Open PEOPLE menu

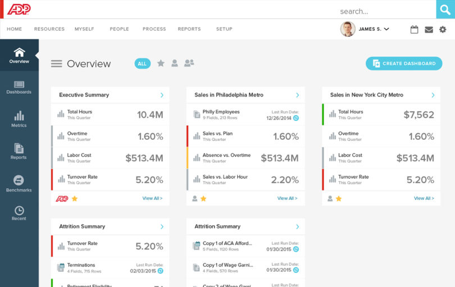click(119, 29)
